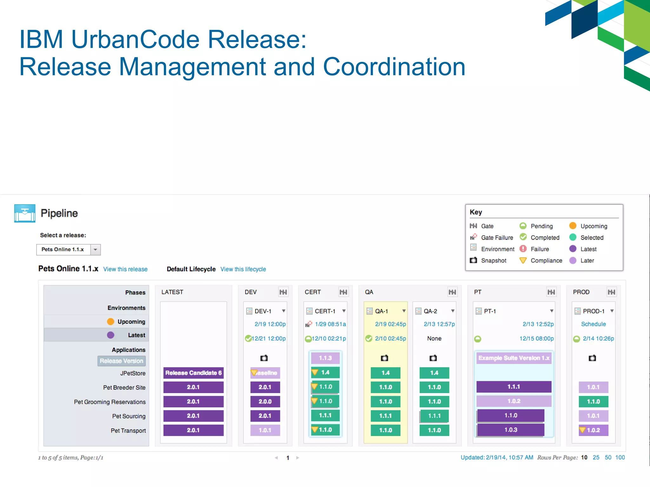Open the View this release link
650x487 pixels.
click(125, 269)
